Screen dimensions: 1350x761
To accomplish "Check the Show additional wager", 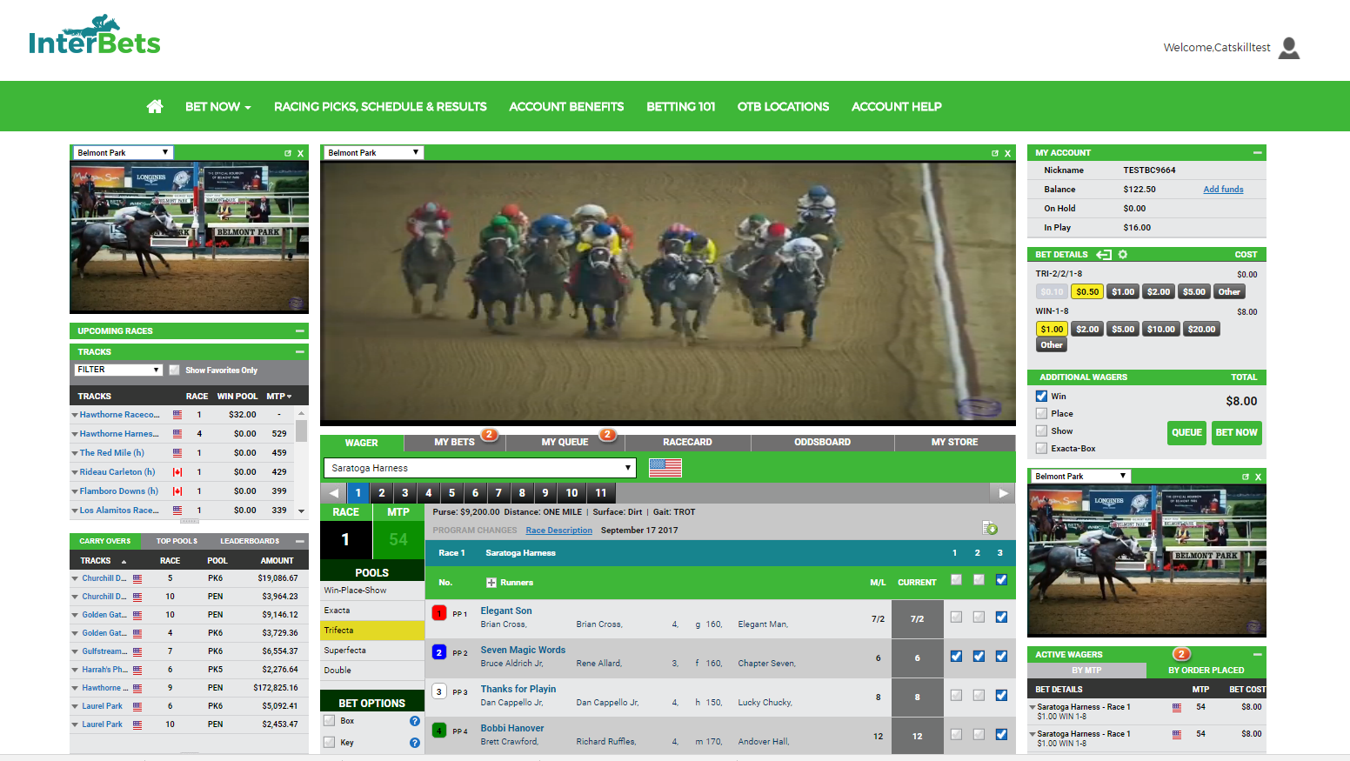I will 1041,431.
